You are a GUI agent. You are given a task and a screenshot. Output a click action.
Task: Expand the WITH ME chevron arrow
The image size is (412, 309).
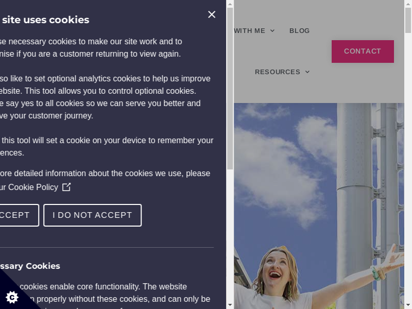[x=272, y=31]
